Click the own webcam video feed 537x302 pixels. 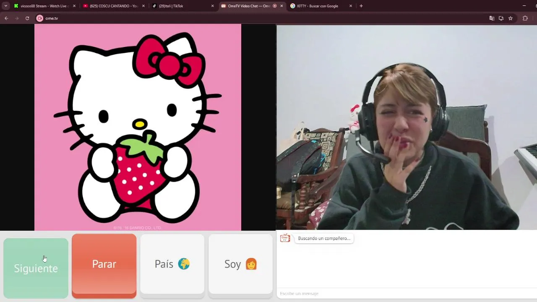(407, 127)
